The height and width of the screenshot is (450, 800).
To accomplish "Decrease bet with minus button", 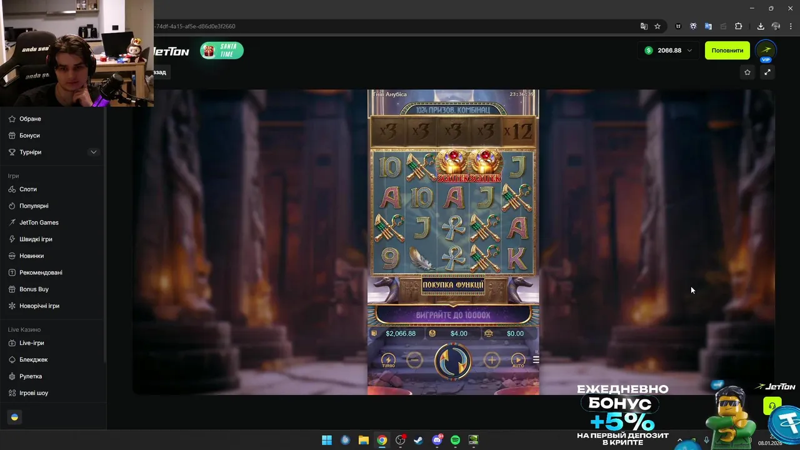I will click(x=414, y=360).
